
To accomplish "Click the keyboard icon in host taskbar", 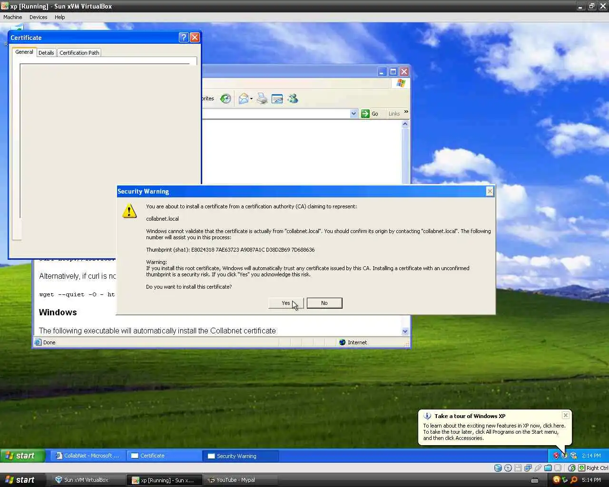I will (x=535, y=480).
